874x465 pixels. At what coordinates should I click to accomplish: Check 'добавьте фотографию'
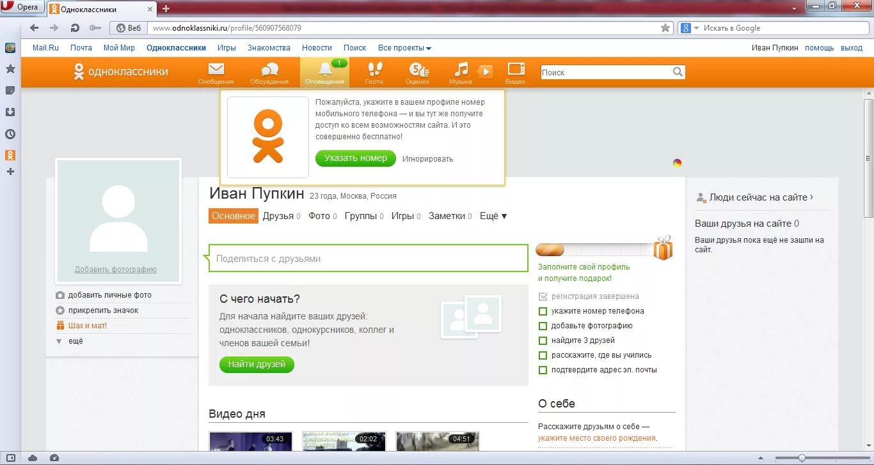coord(543,326)
